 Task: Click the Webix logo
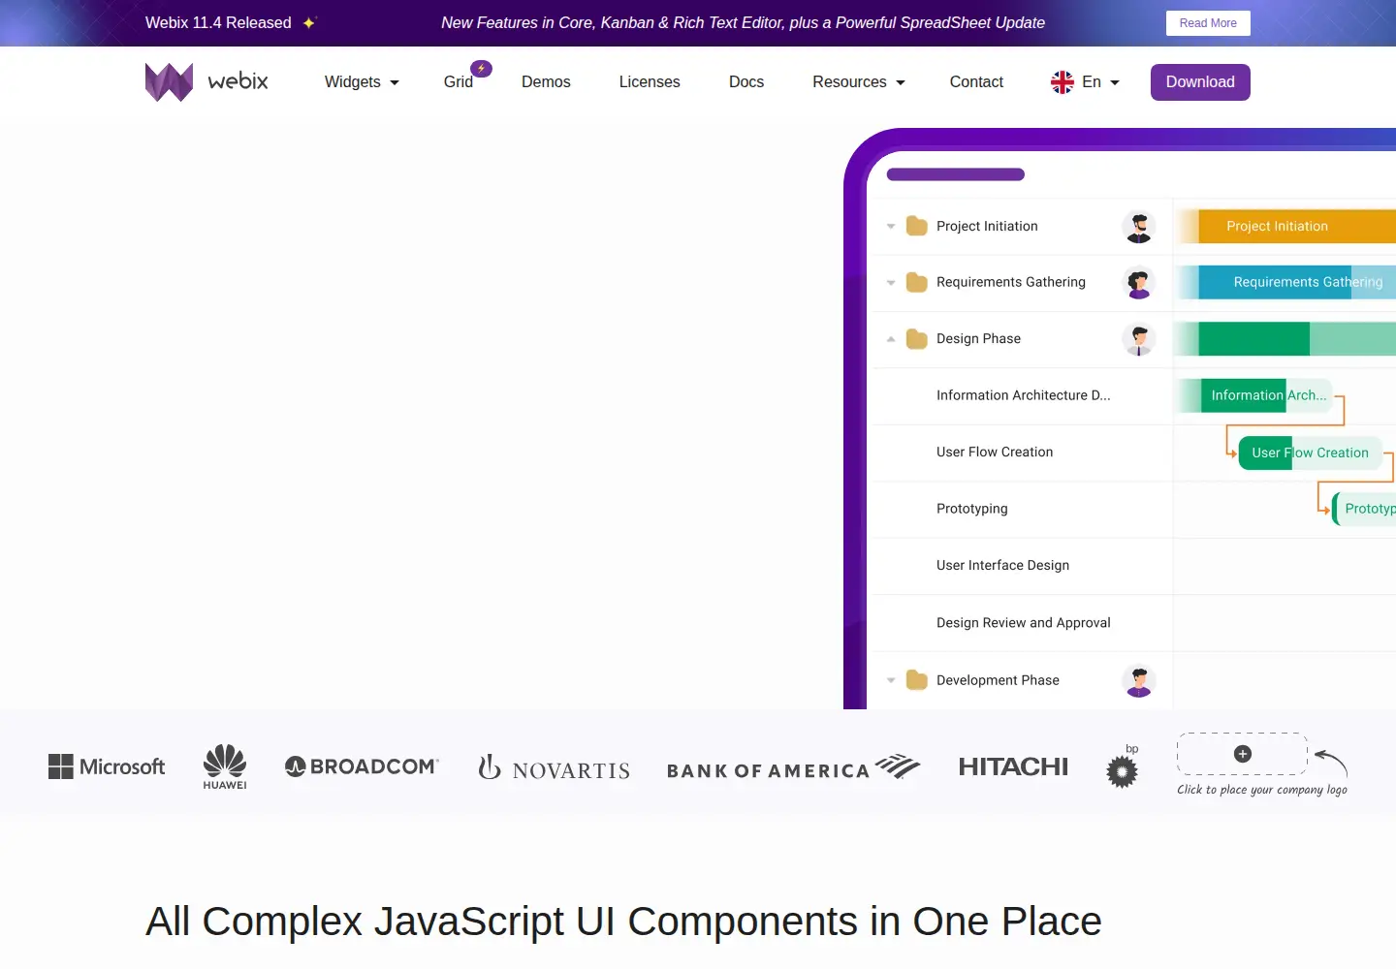206,82
